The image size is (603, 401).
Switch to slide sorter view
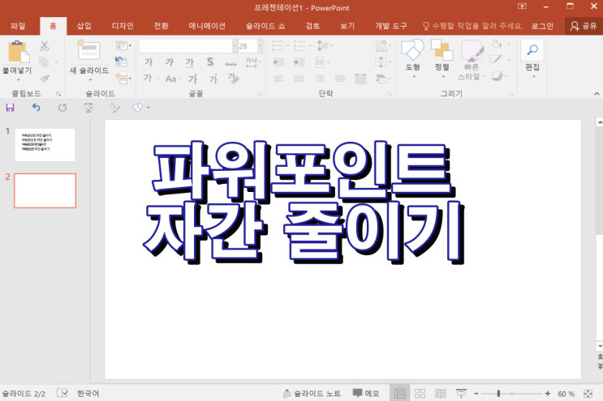click(420, 394)
